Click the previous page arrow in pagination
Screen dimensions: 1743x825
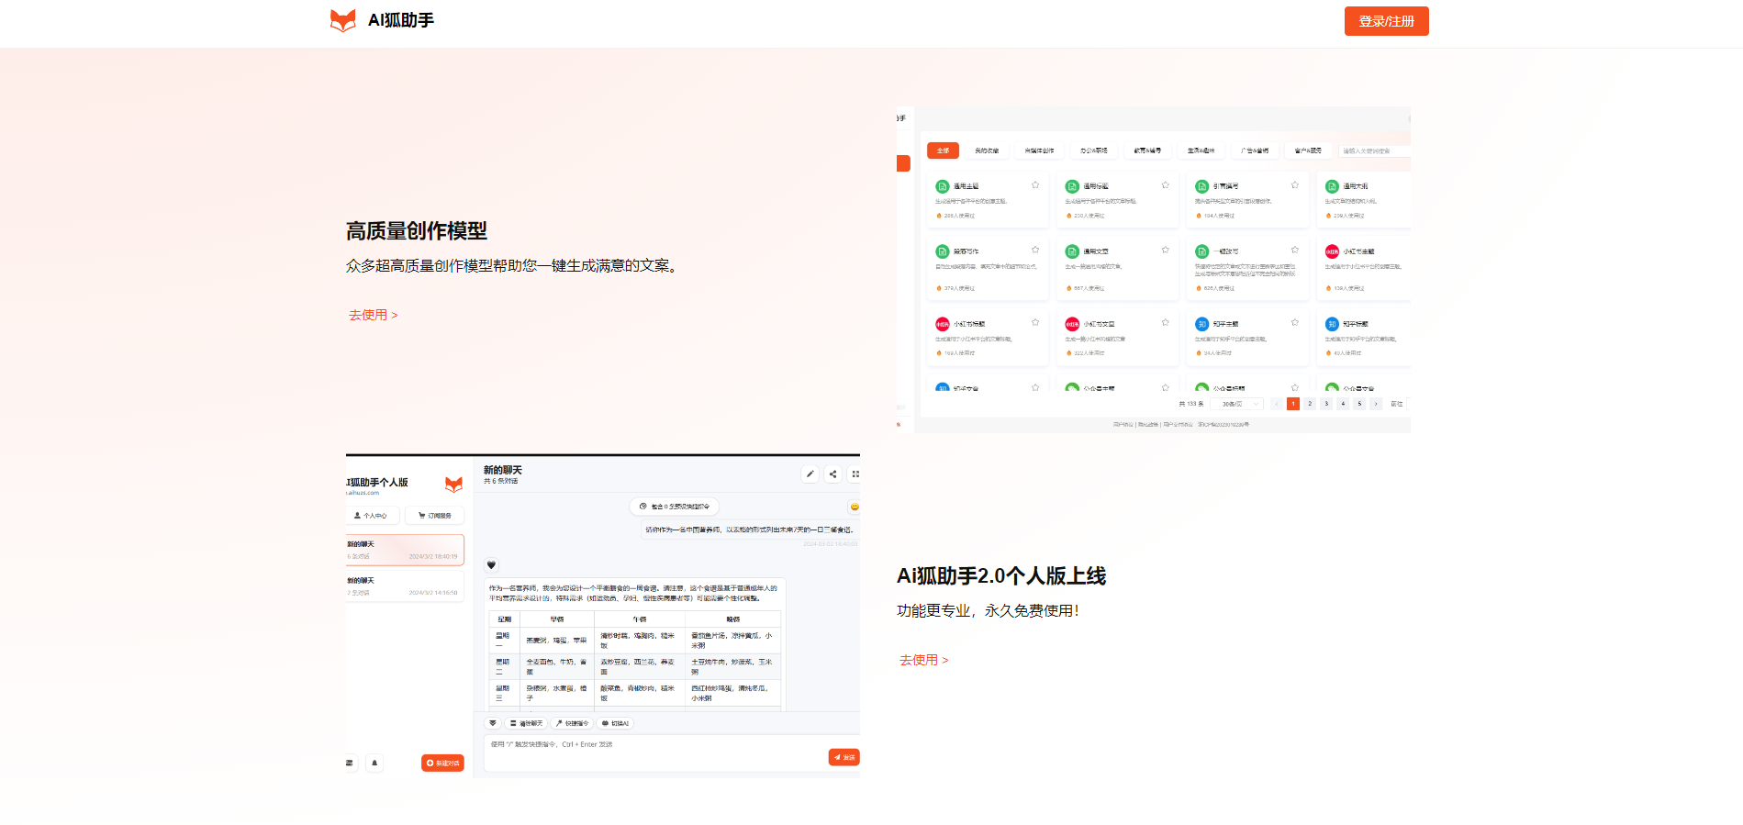coord(1277,404)
